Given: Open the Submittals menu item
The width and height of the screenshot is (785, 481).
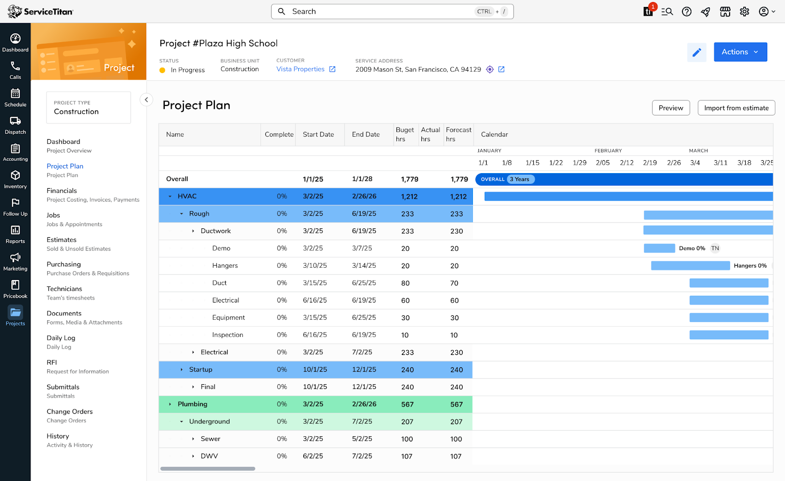Looking at the screenshot, I should point(63,391).
